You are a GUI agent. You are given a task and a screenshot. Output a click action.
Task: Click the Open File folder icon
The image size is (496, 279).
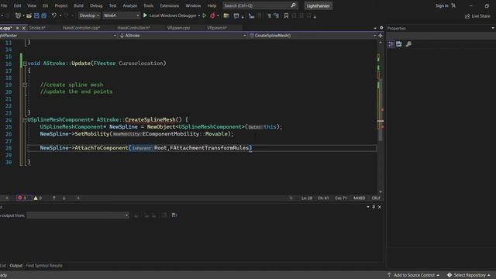click(29, 15)
